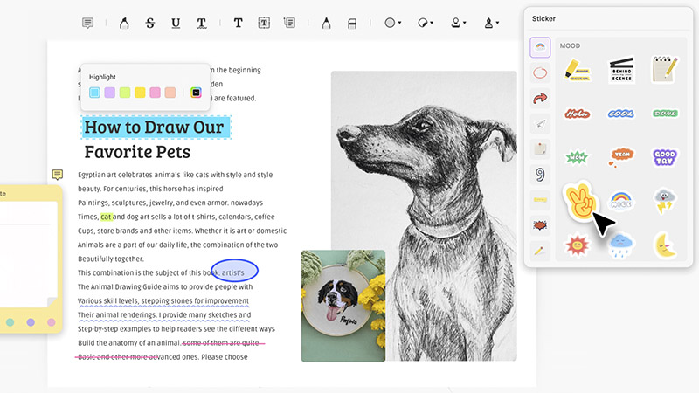Image resolution: width=699 pixels, height=393 pixels.
Task: Pick the notepad and pencil sticker
Action: [x=665, y=70]
